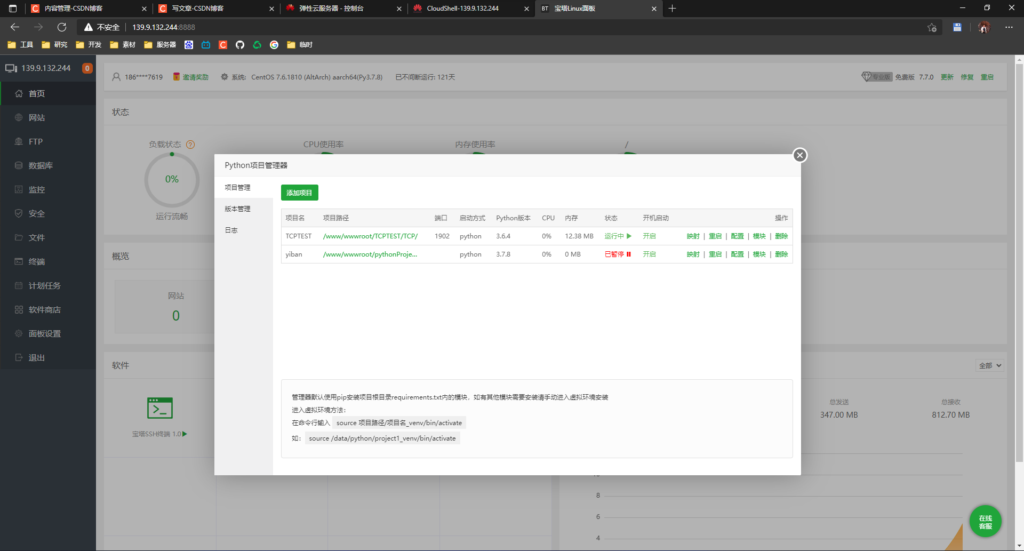
Task: Switch to 内容管理-CSDN博客 browser tab
Action: [89, 9]
